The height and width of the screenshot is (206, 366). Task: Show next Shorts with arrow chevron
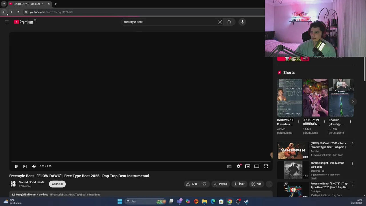[353, 102]
